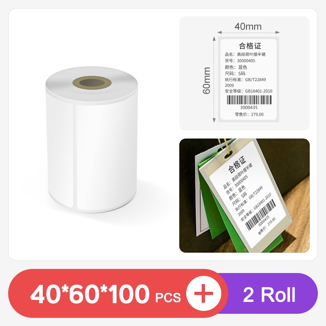The image size is (326, 326).
Task: Click the 货号 30000405 line on label
Action: [240, 61]
